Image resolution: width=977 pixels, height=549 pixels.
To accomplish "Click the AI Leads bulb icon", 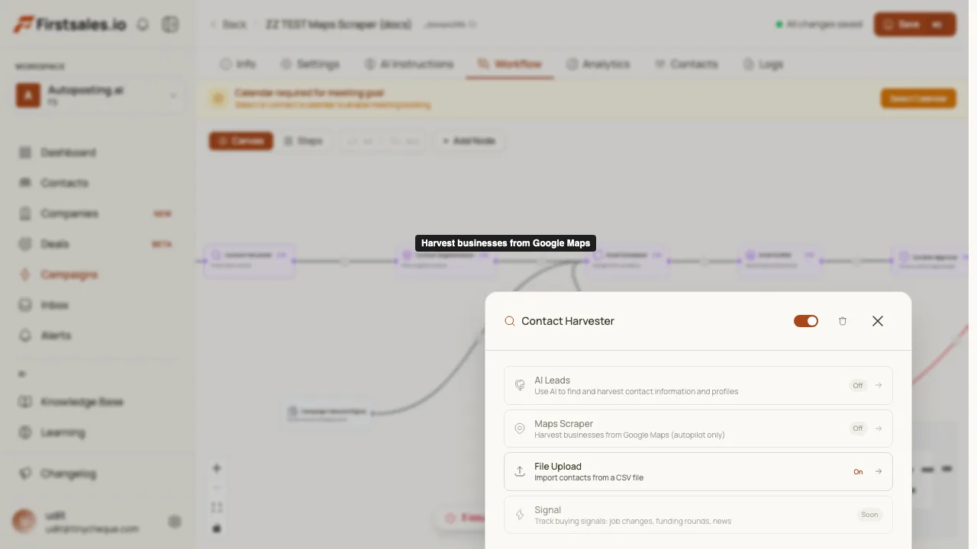I will [520, 385].
